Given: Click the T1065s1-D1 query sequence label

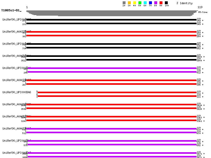Looking at the screenshot, I should click(11, 11).
